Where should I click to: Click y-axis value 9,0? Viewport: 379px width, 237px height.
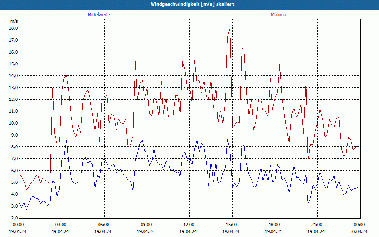point(15,135)
